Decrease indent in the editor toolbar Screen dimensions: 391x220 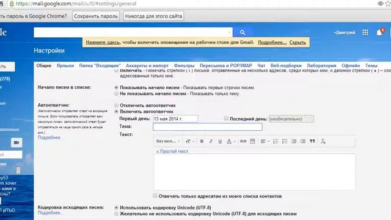point(294,141)
